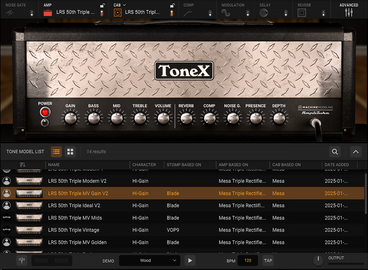Sort by CAB BASED ON column
This screenshot has width=368, height=270.
[x=287, y=165]
